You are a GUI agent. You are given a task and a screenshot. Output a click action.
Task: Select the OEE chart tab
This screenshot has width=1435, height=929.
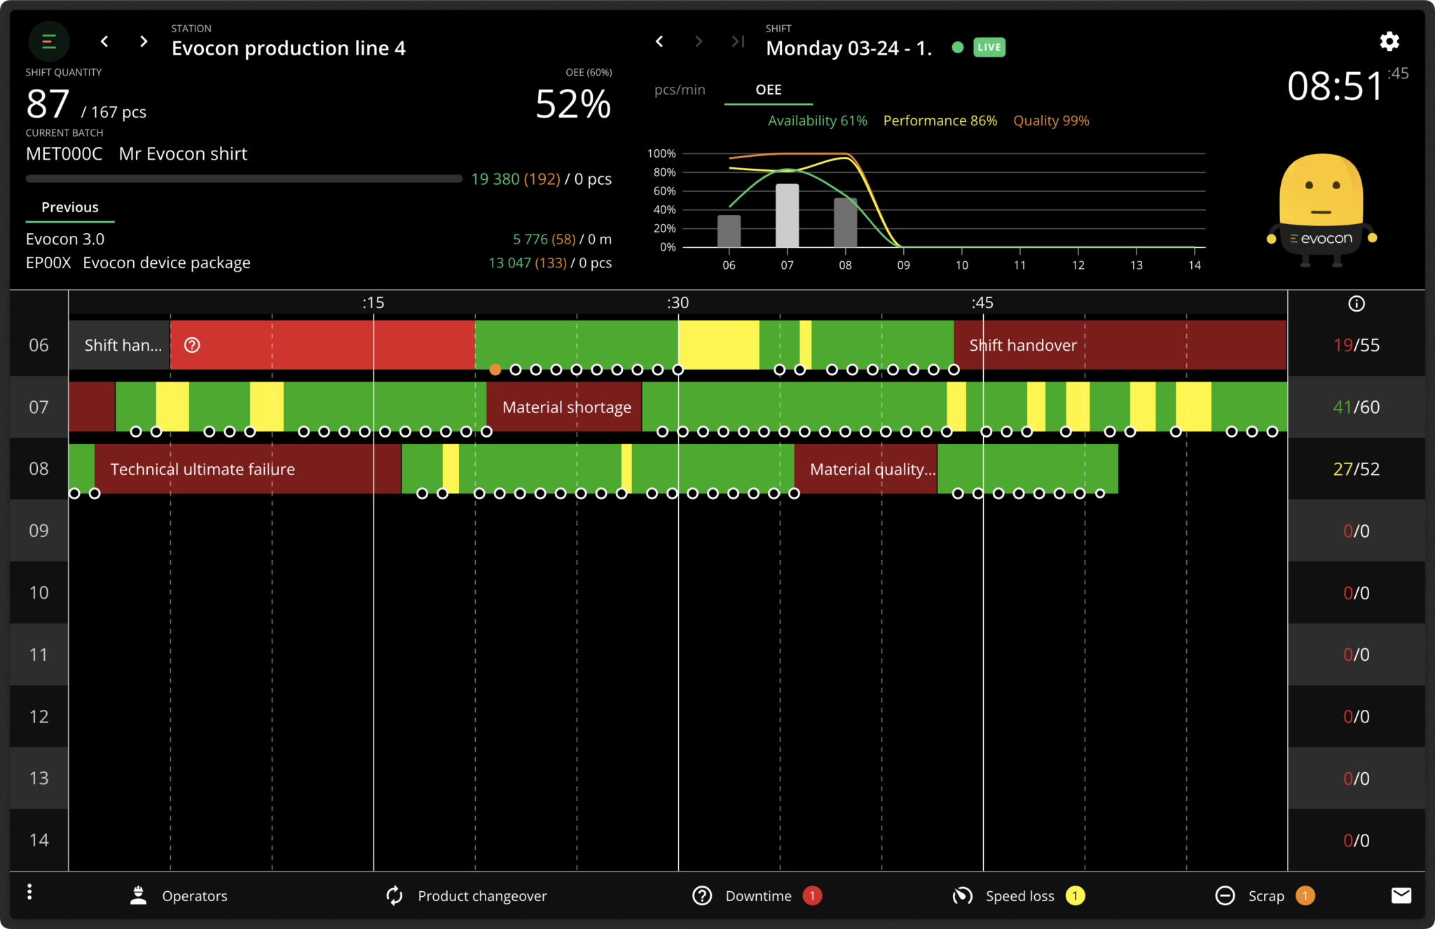[x=768, y=90]
